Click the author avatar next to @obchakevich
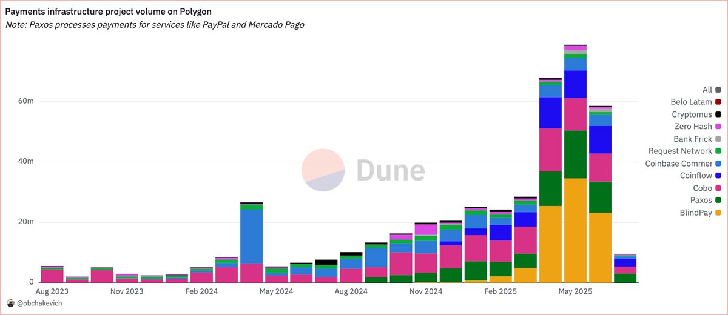The width and height of the screenshot is (728, 315). pyautogui.click(x=10, y=302)
